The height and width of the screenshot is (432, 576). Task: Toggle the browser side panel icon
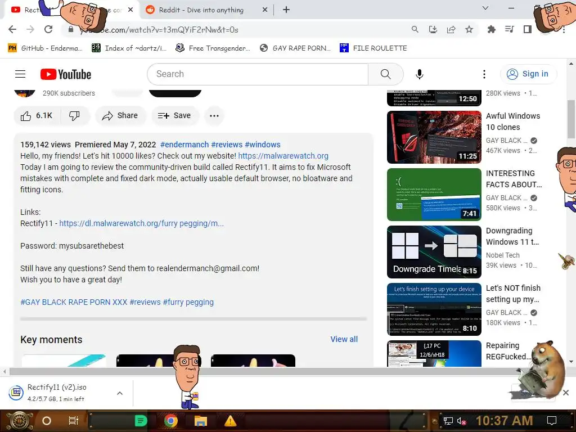(x=528, y=29)
